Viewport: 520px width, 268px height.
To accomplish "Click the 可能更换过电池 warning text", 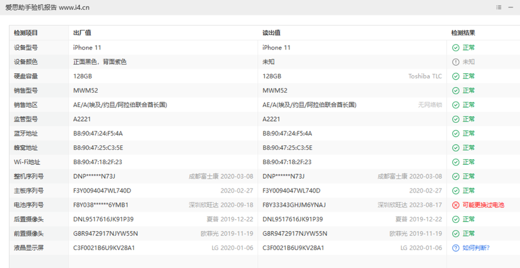I will [483, 205].
